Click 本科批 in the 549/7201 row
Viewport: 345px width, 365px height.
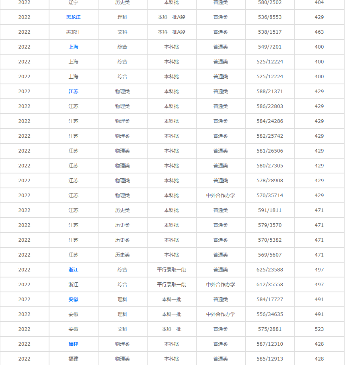(172, 47)
